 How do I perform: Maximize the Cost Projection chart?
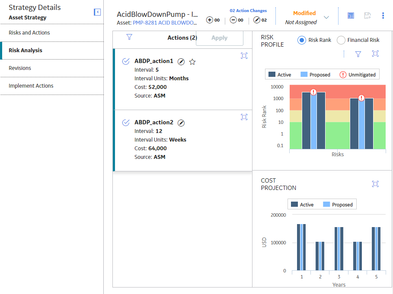375,184
